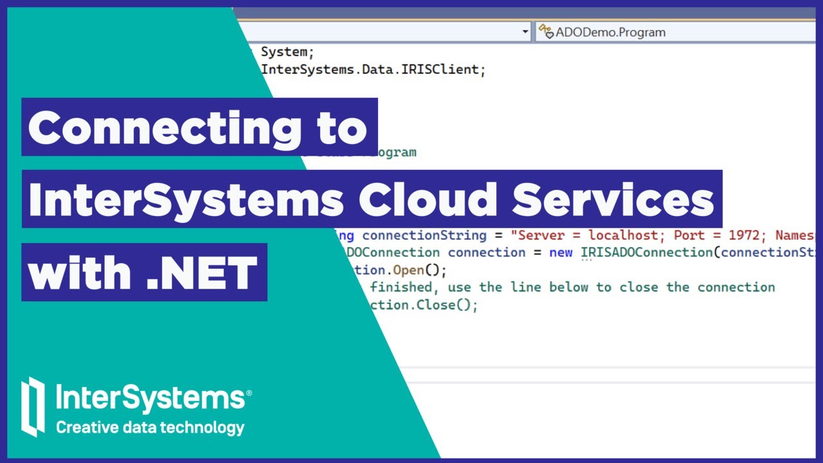Screen dimensions: 823x463
Task: Click 'InterSystems.Data.IRISClient;' using line
Action: (x=373, y=69)
